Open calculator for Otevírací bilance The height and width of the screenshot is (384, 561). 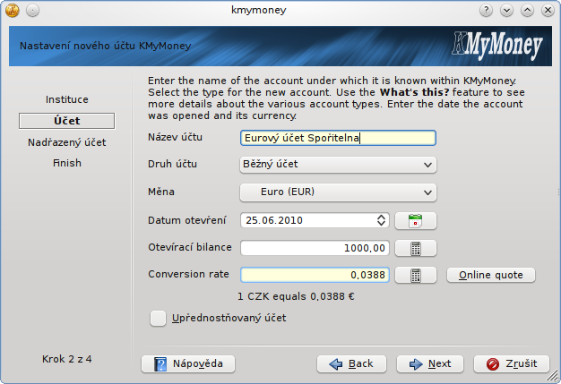(x=416, y=248)
